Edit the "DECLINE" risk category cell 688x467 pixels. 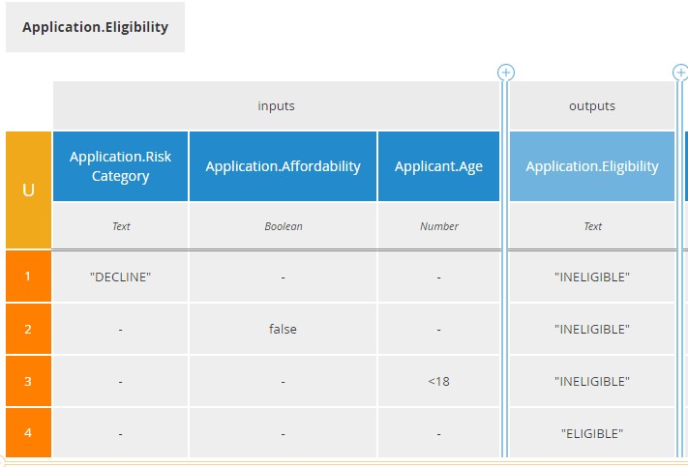120,277
